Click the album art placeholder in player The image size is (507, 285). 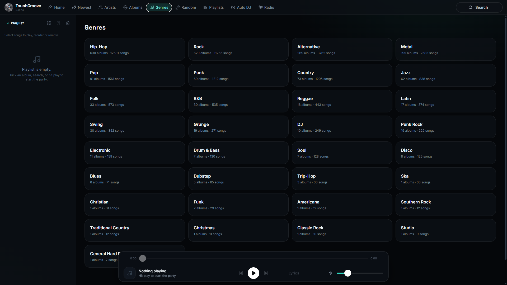click(130, 273)
